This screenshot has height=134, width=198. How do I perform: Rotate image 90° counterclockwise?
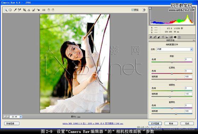coord(49,10)
